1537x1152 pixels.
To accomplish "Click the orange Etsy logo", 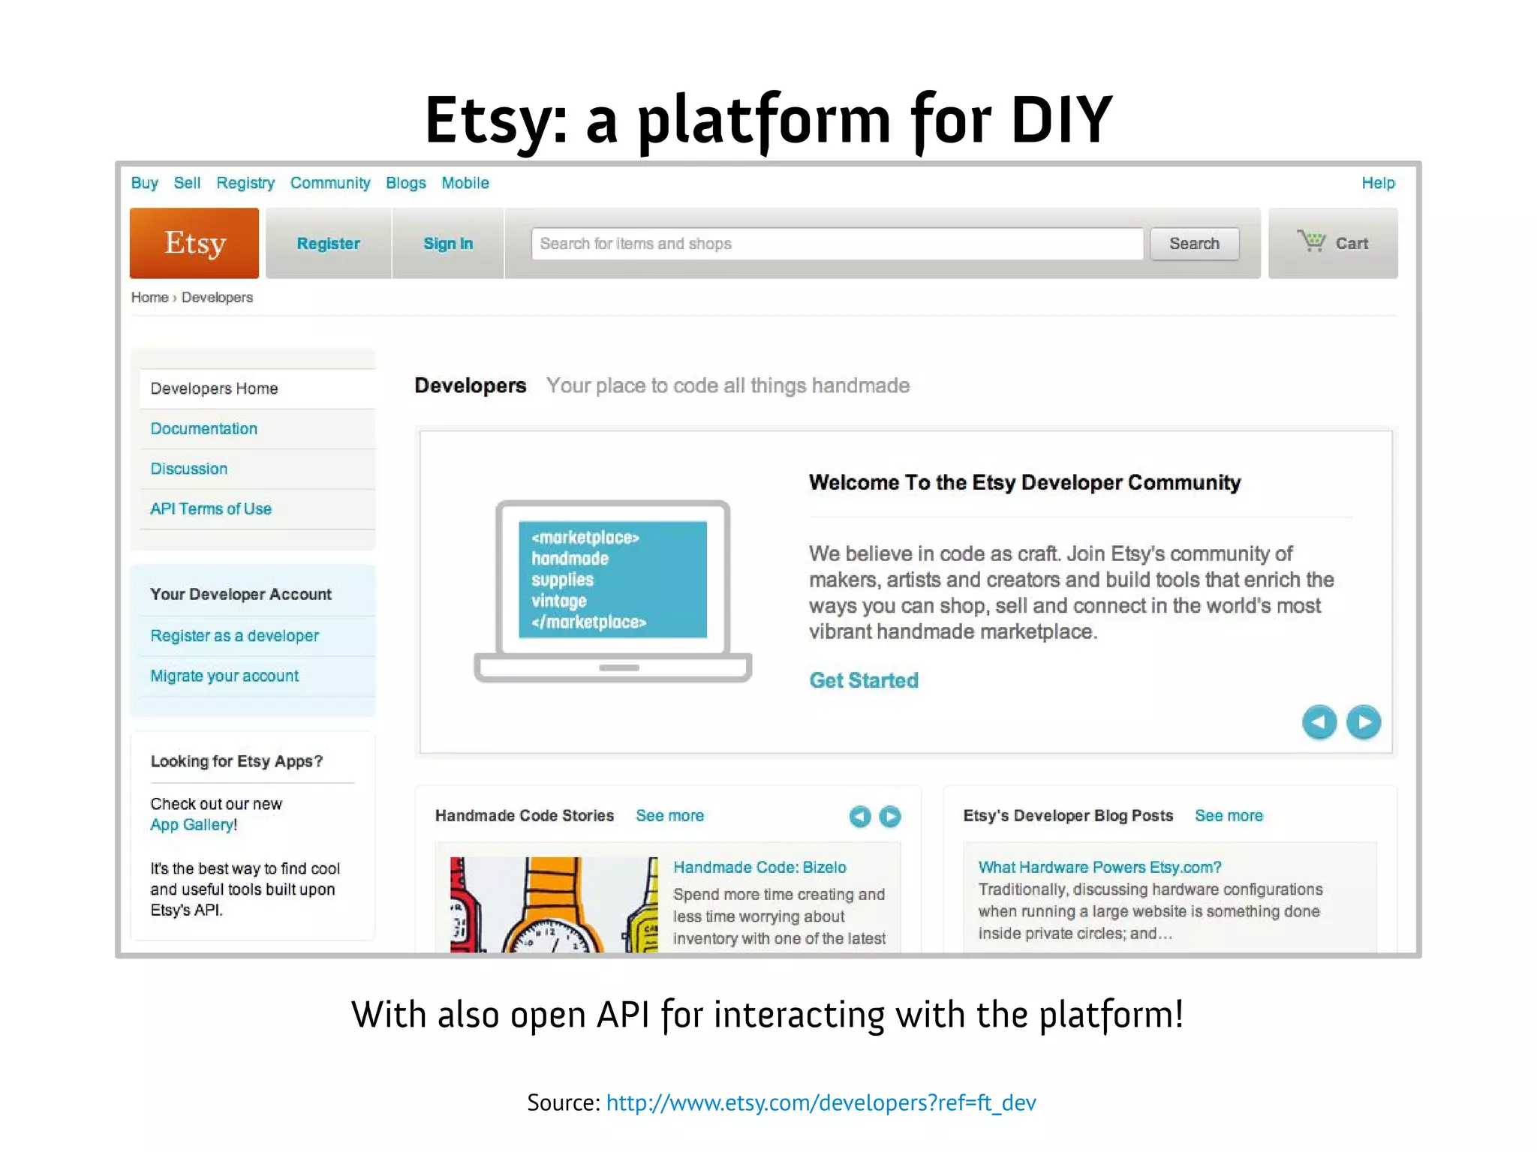I will click(x=194, y=243).
